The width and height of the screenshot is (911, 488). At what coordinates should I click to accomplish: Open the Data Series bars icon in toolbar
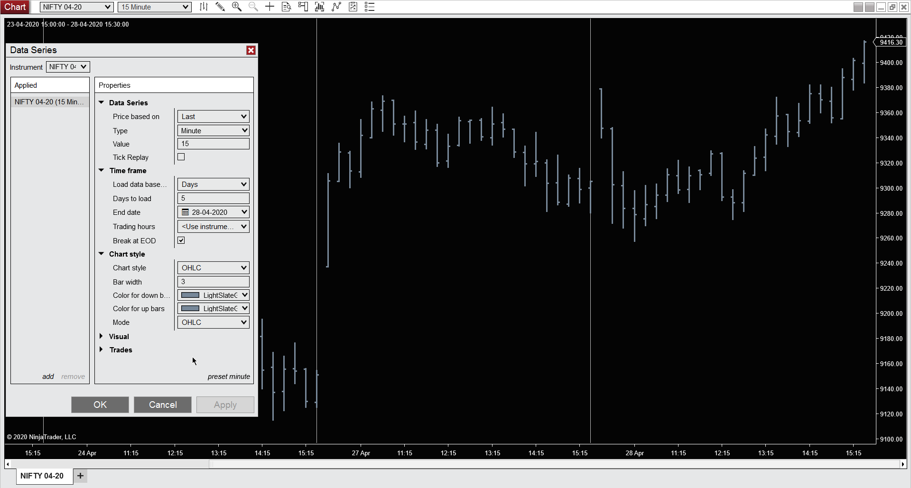click(204, 7)
